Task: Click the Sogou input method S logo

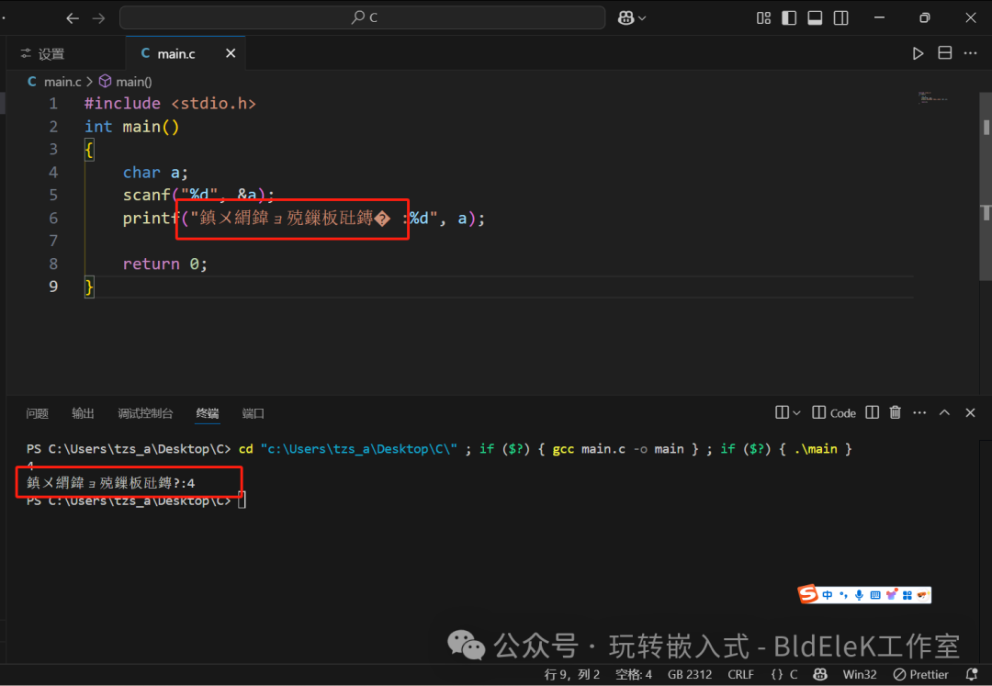Action: tap(808, 593)
